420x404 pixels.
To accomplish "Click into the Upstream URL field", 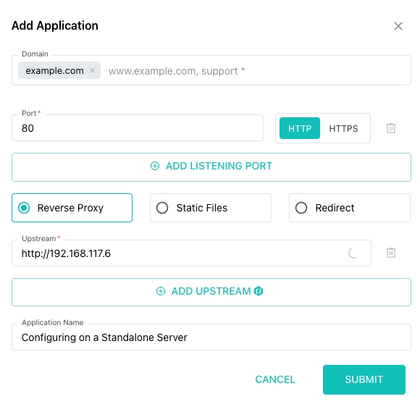I will [x=191, y=253].
